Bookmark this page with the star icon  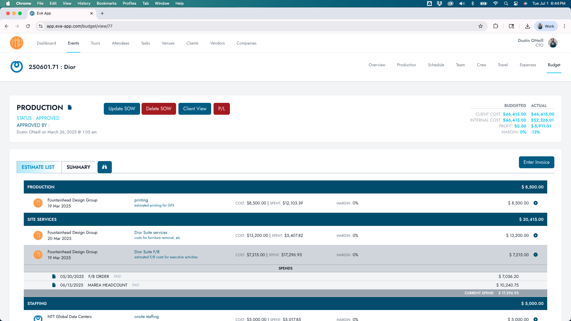pos(481,26)
